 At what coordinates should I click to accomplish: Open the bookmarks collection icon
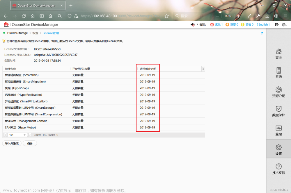pyautogui.click(x=51, y=16)
